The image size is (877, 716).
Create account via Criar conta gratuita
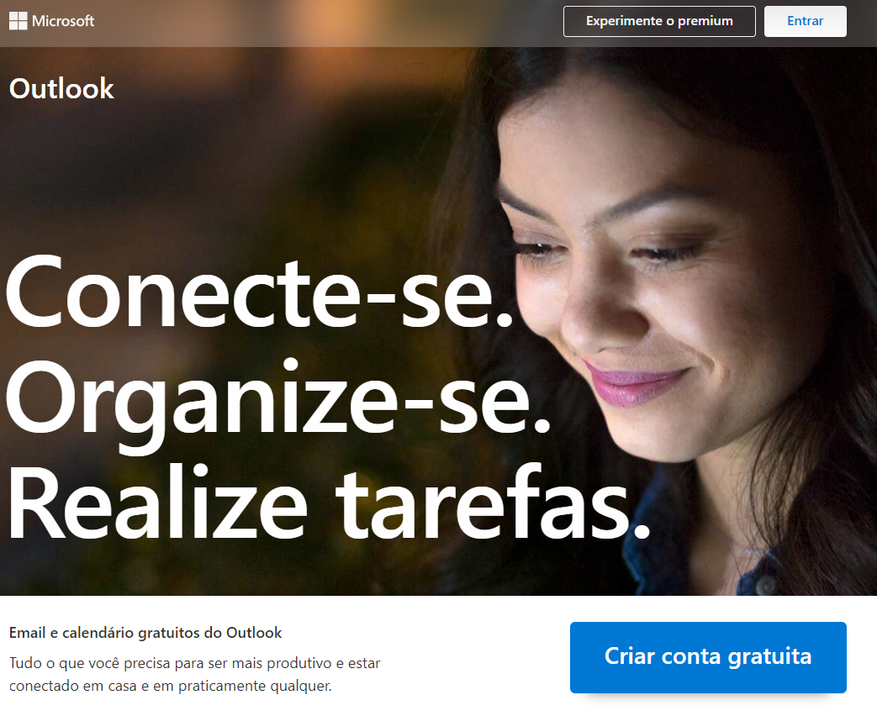coord(708,656)
